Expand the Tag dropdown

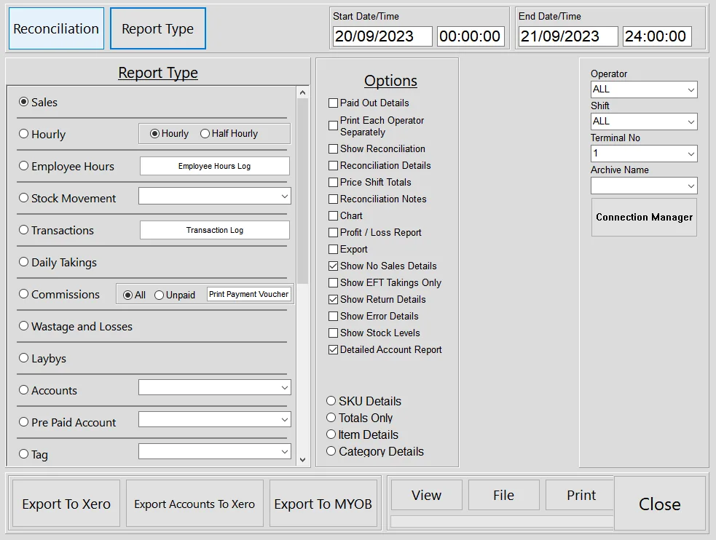(285, 452)
